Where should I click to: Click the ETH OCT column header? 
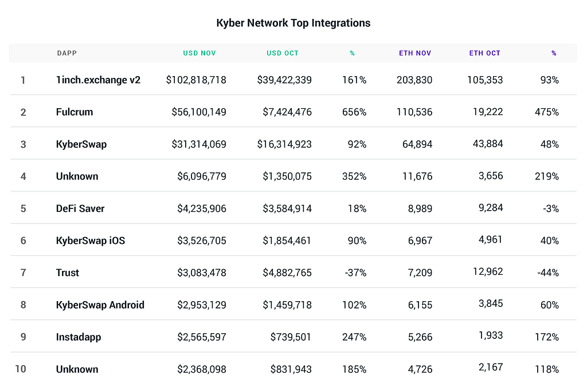point(485,53)
